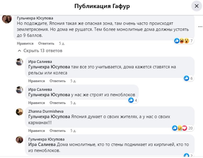Open Ира Салиева's name on the рельсы reply
203x158 pixels.
point(40,61)
